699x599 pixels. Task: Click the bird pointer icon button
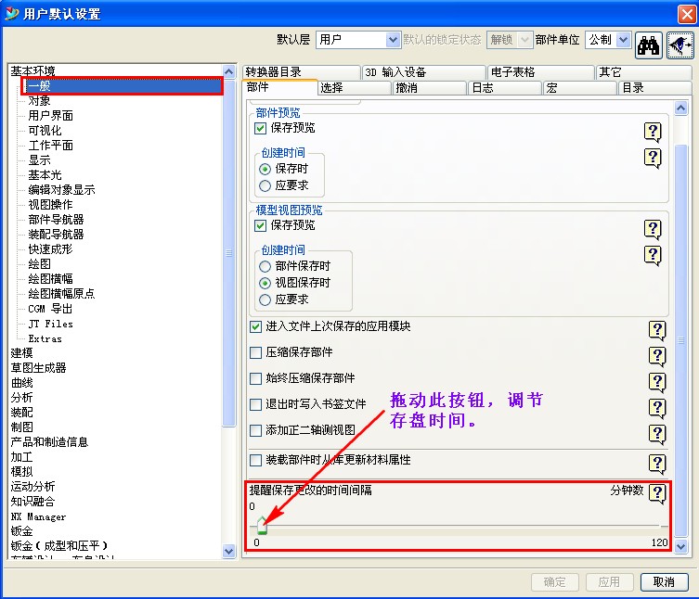(680, 45)
